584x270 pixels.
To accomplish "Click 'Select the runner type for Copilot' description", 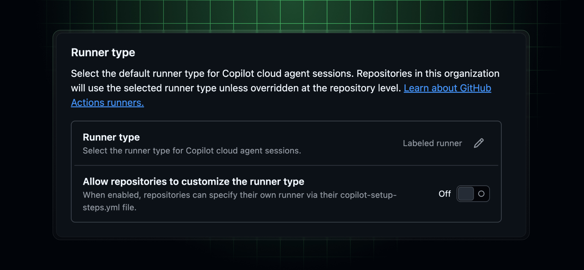I will tap(192, 151).
